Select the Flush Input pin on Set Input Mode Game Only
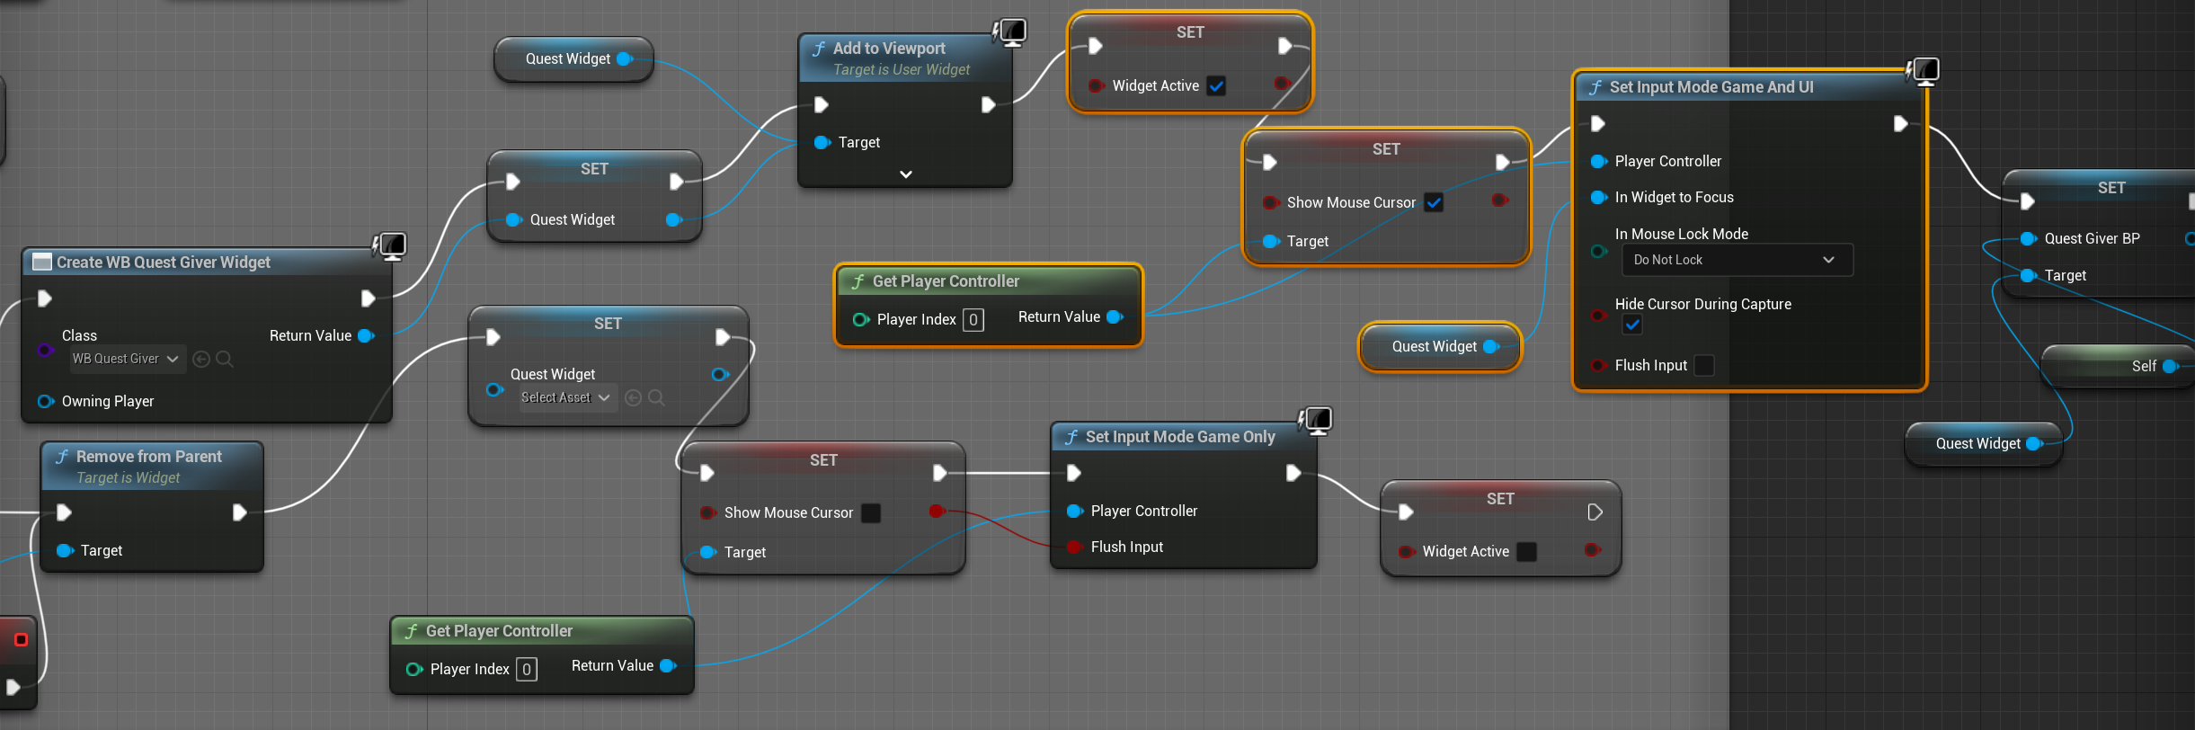 pyautogui.click(x=1074, y=547)
